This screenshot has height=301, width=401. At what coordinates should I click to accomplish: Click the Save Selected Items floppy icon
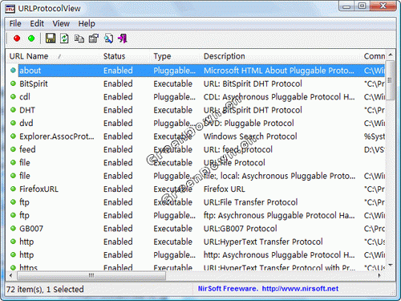pyautogui.click(x=51, y=39)
